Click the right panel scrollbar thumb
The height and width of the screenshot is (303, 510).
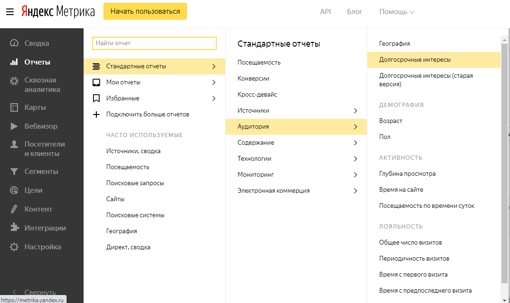pyautogui.click(x=504, y=164)
